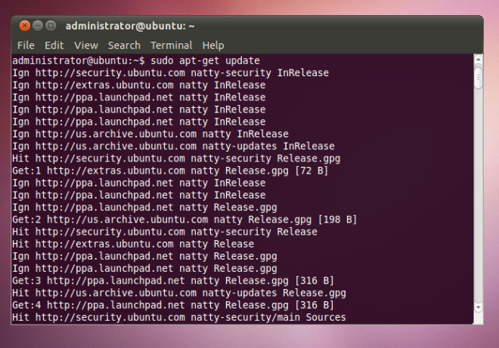Open the Help menu

213,45
